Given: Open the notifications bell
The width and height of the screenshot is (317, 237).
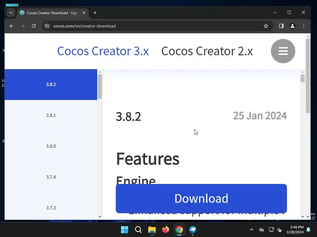Looking at the screenshot, I should coord(309,230).
